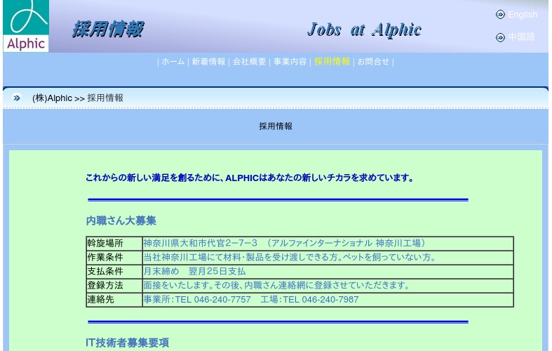Viewport: 552px width, 351px height.
Task: Select 事業内容 in the navigation bar
Action: [290, 62]
